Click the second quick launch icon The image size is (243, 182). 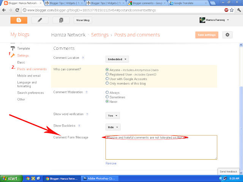(33, 179)
